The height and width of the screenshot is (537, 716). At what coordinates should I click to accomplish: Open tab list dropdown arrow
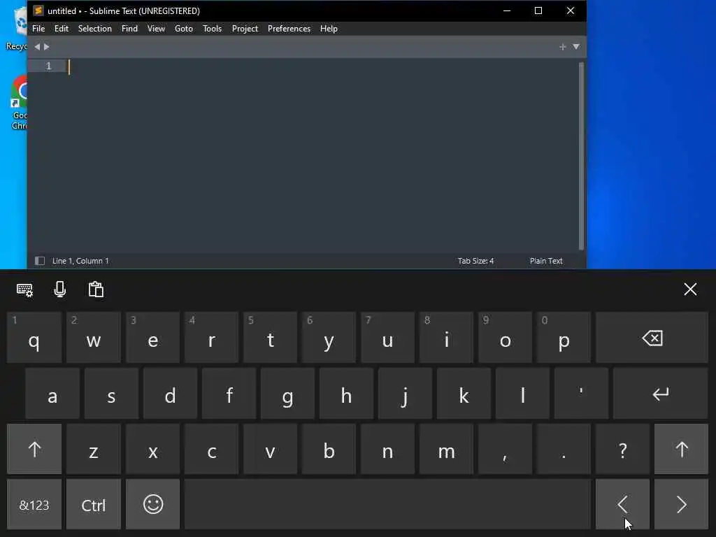[576, 47]
